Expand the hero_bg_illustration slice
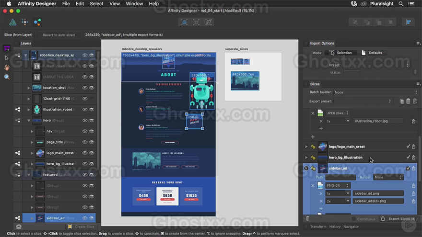The width and height of the screenshot is (422, 237). 306,158
